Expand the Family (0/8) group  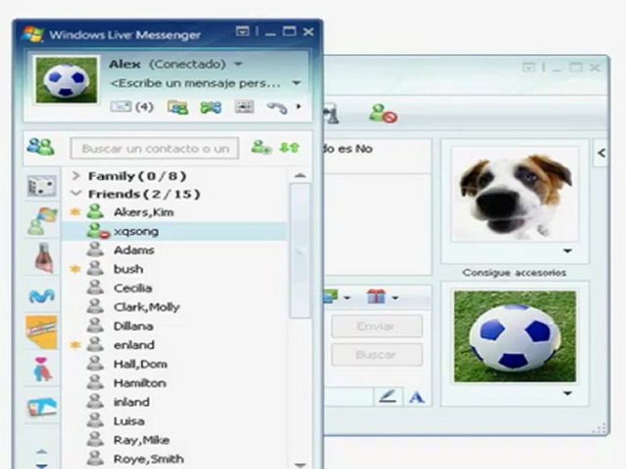tap(76, 176)
